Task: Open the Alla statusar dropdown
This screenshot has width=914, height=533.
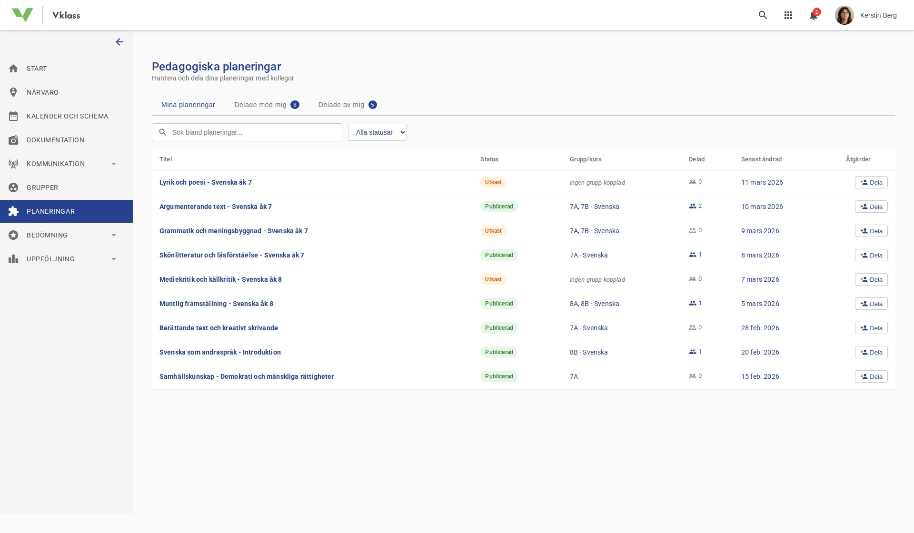Action: click(x=378, y=132)
